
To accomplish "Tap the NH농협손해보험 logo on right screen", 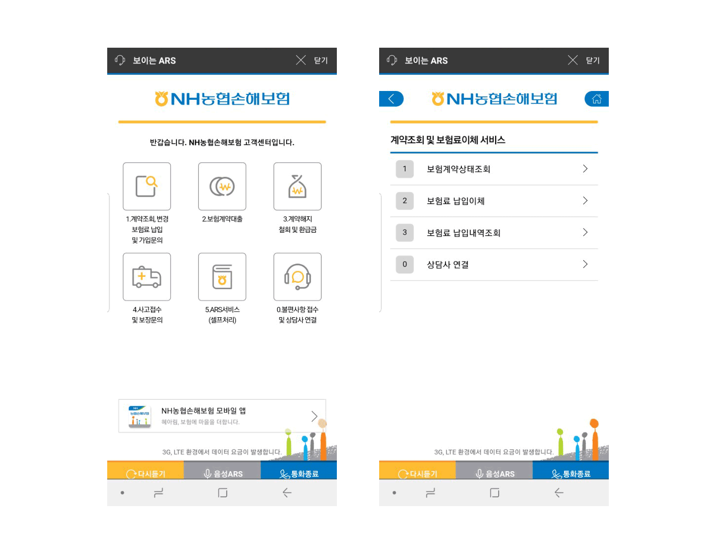I will pos(494,99).
